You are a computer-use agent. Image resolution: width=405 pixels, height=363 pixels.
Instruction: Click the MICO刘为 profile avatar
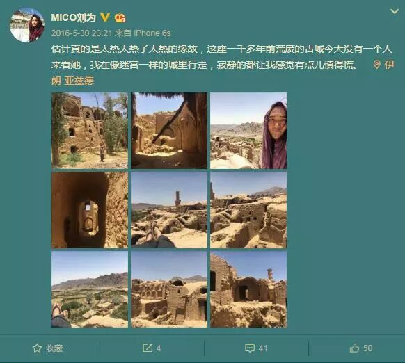tap(27, 25)
